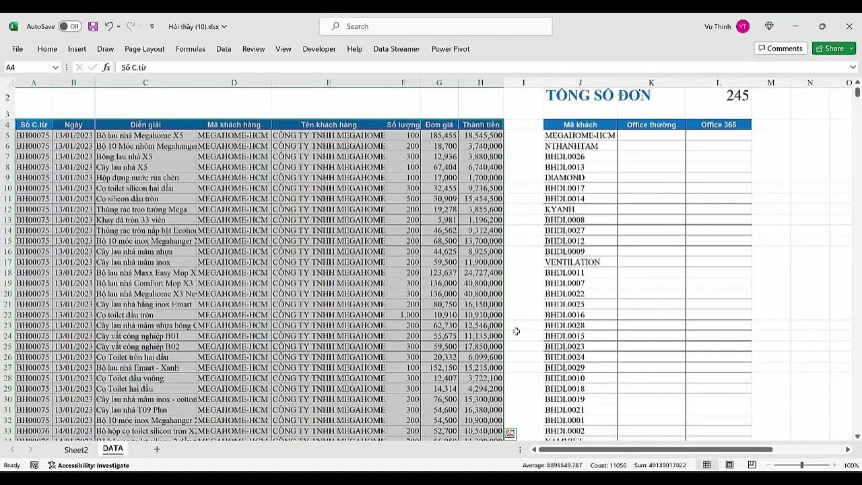
Task: Open the Help tab
Action: click(354, 48)
